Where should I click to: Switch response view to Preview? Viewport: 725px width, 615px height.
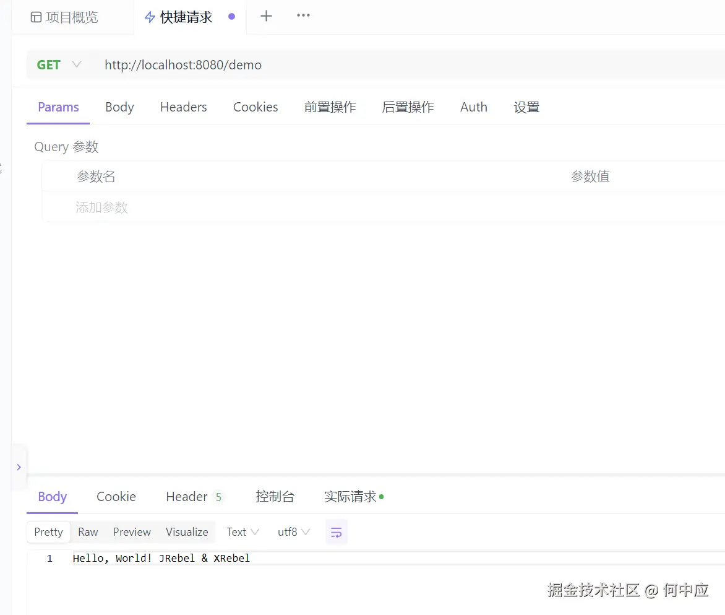click(x=132, y=531)
